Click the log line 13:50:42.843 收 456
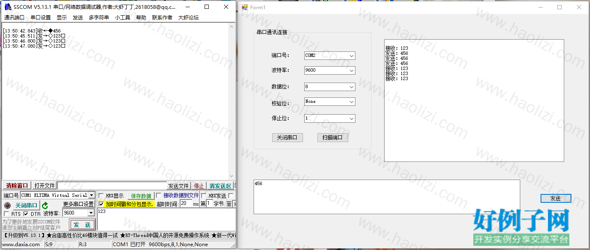This screenshot has width=590, height=250. pos(32,31)
